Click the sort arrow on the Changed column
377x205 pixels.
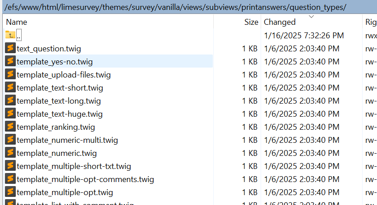(x=311, y=17)
